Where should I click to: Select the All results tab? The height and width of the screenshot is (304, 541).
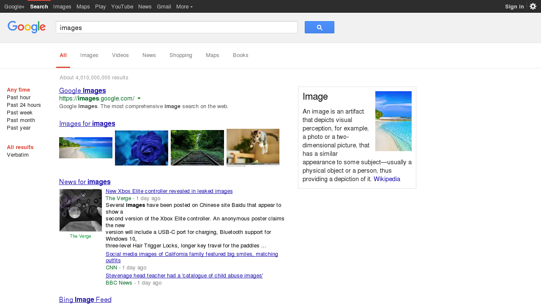(63, 55)
